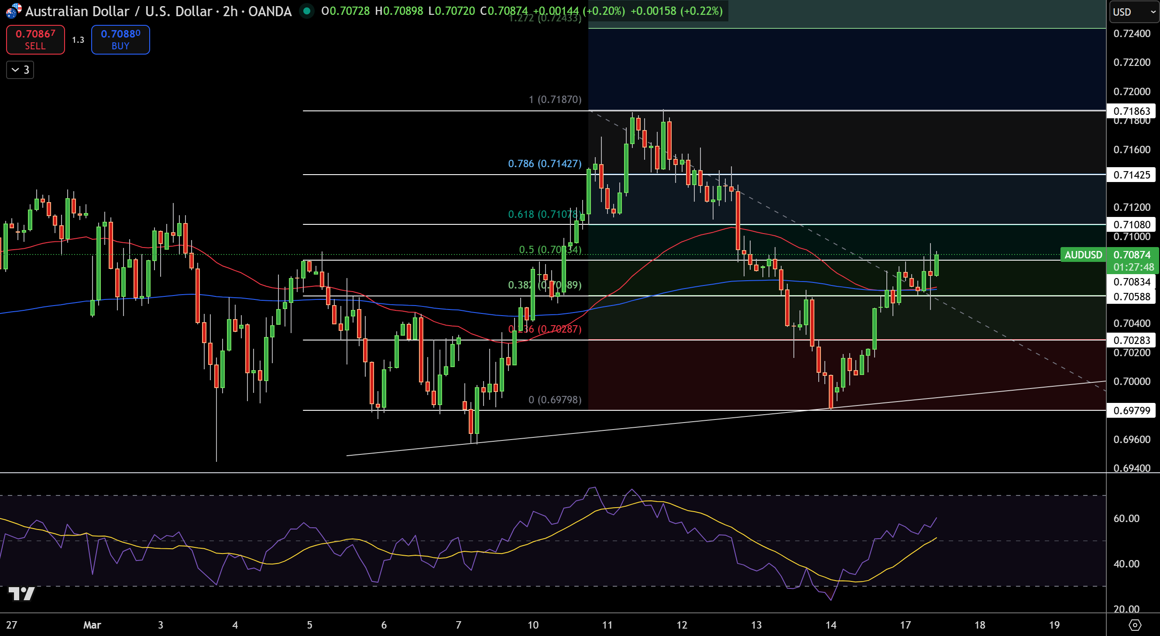Click the 0.70283 price scale label
Screen dimensions: 1160x636
(x=1131, y=340)
